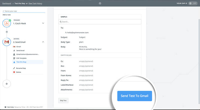
Task: Click the Reply To empty (optional) value
Action: (86, 80)
